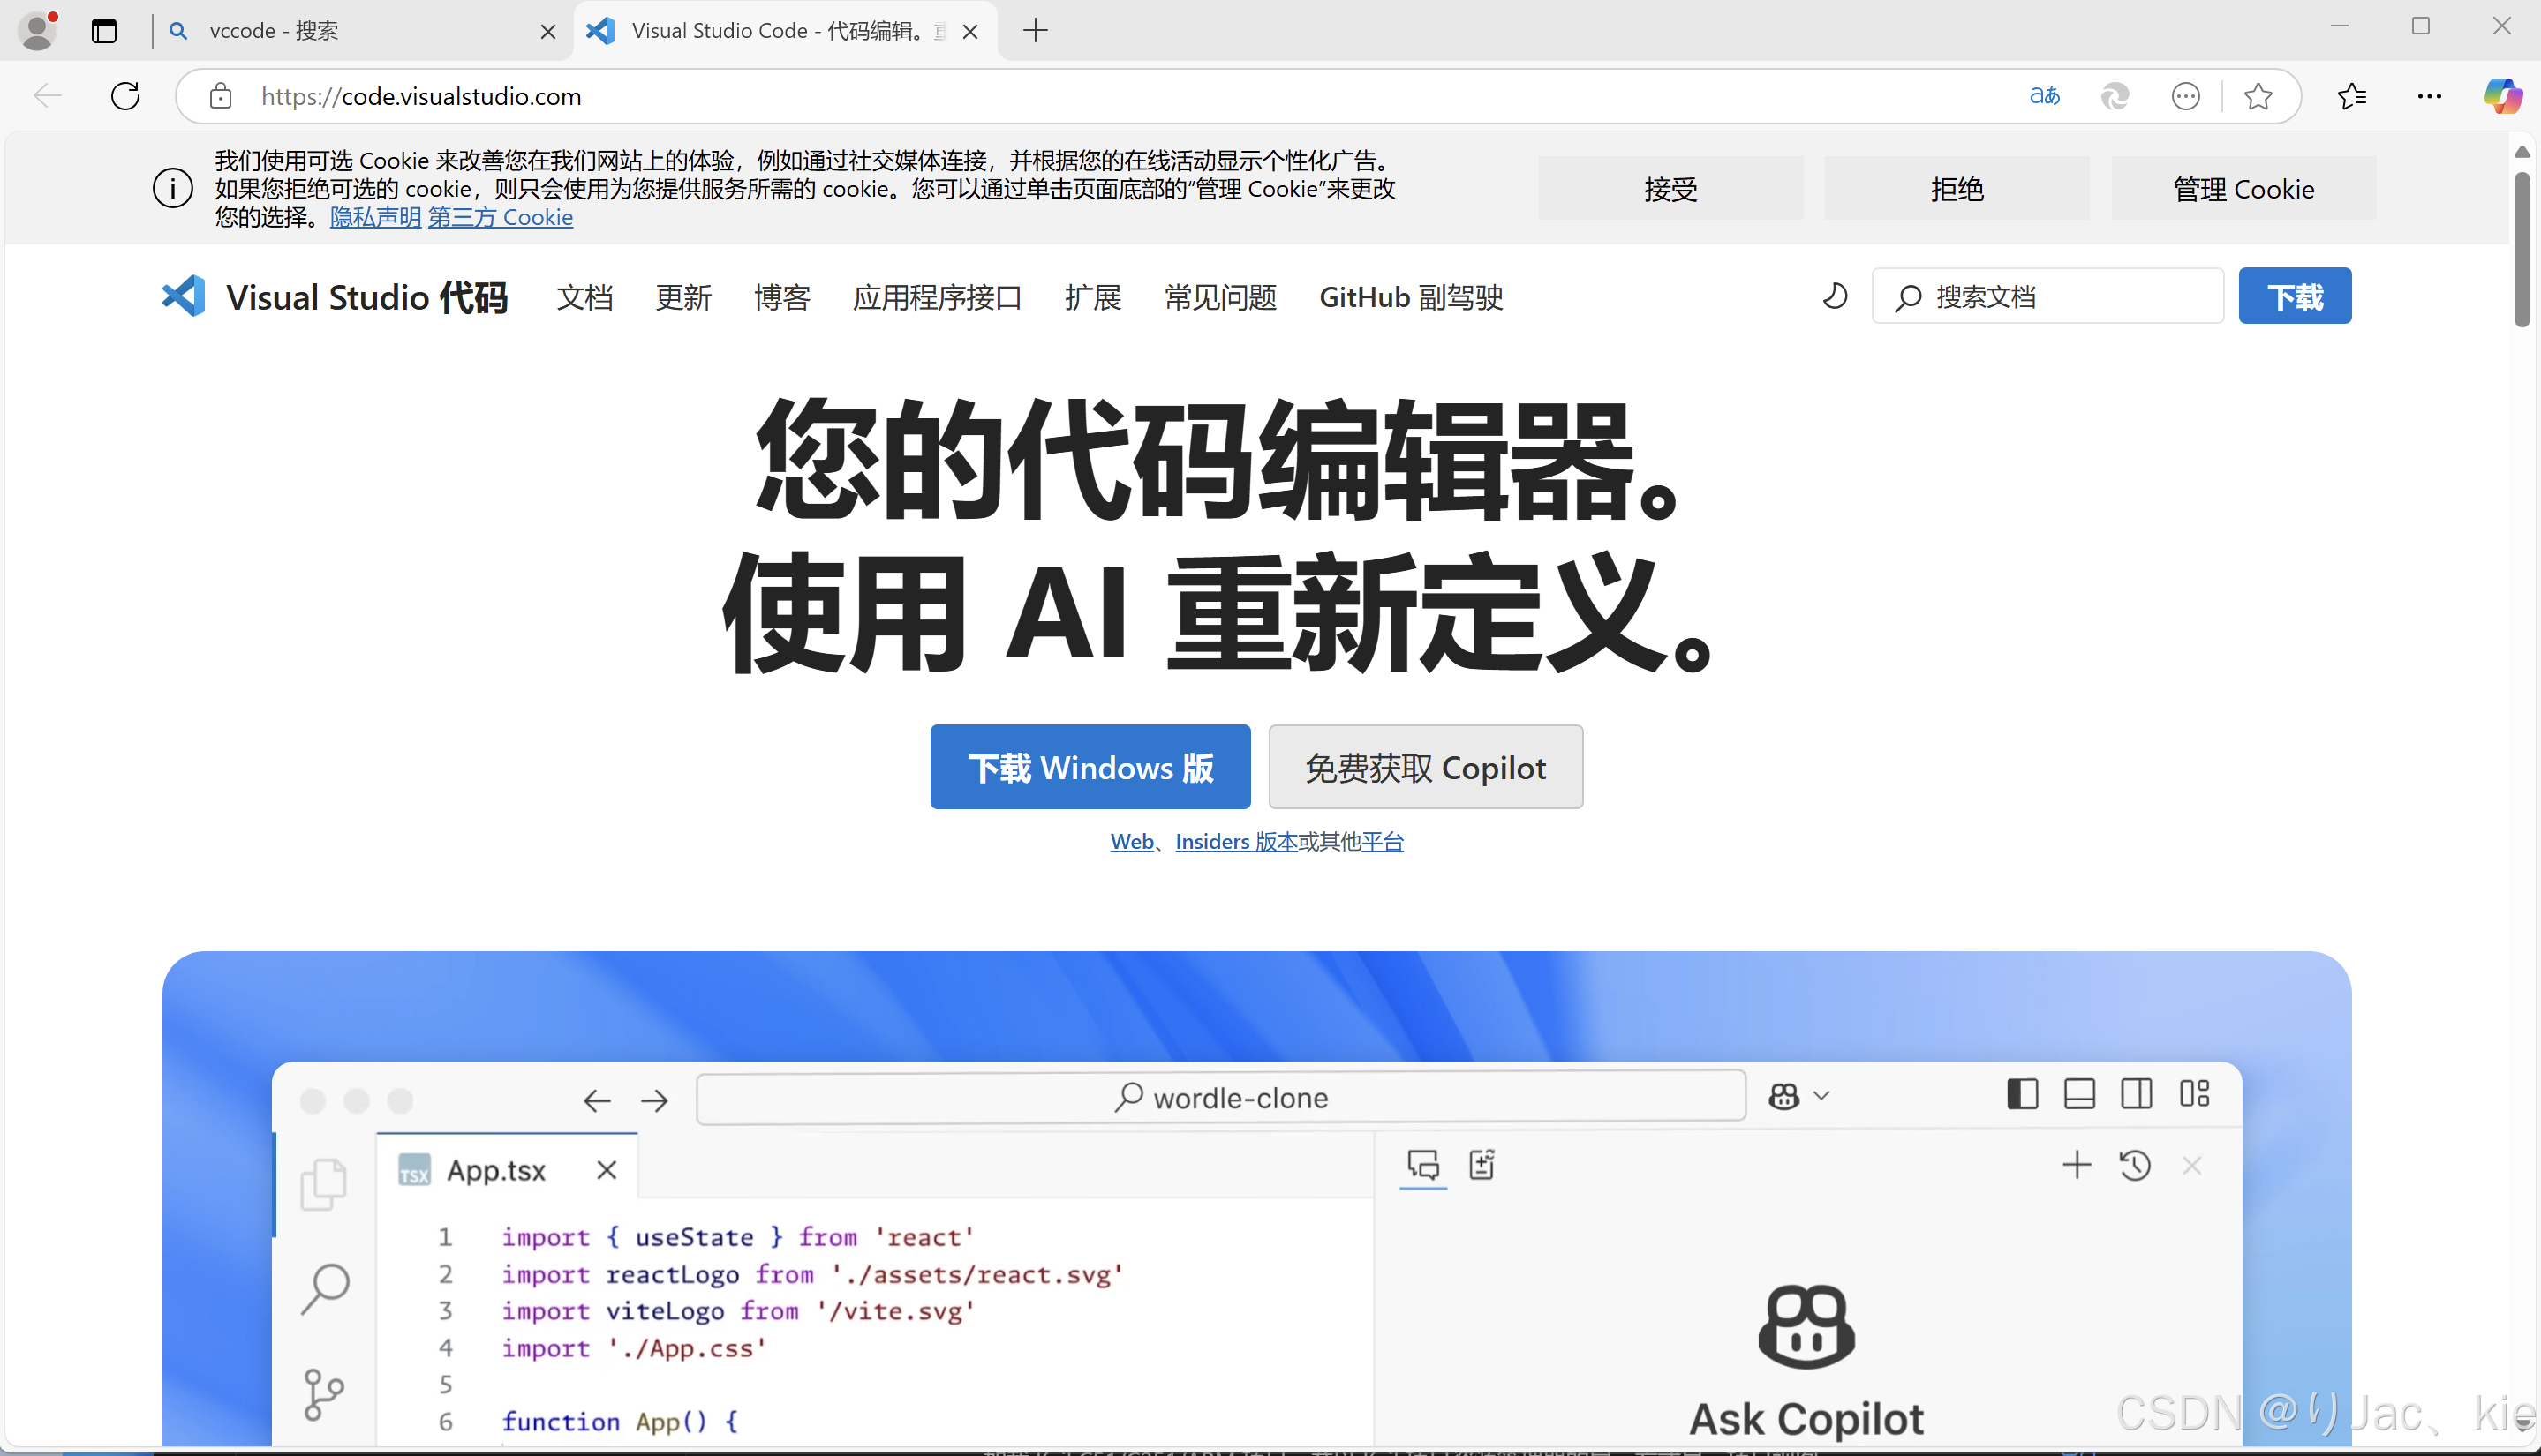The width and height of the screenshot is (2541, 1456).
Task: Open the vertical tabs dropdown
Action: pyautogui.click(x=104, y=31)
